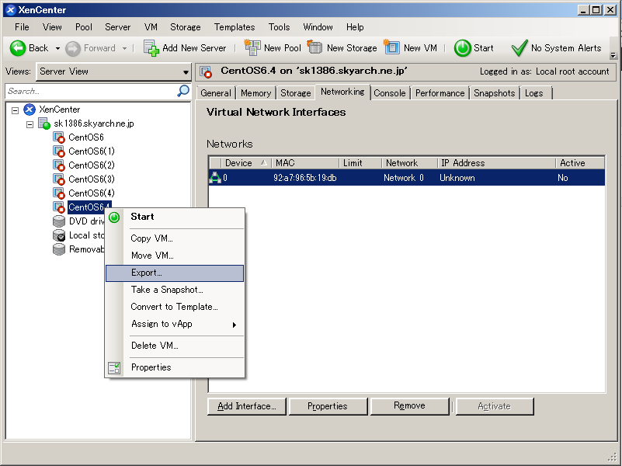622x466 pixels.
Task: Open the Tools menu
Action: pyautogui.click(x=279, y=27)
